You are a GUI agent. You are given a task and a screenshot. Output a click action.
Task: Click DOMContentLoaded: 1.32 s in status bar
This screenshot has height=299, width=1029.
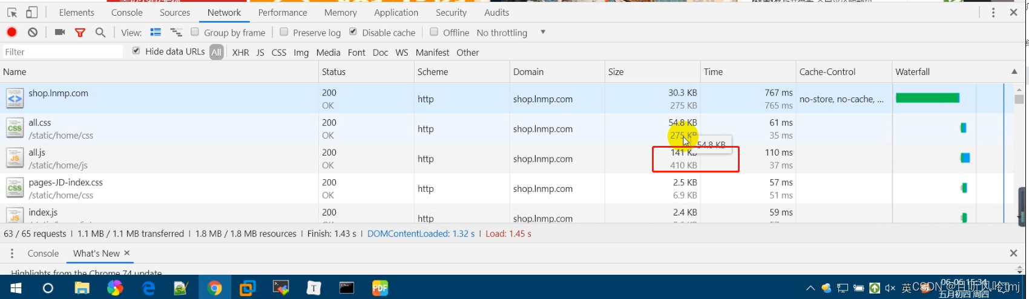[421, 234]
